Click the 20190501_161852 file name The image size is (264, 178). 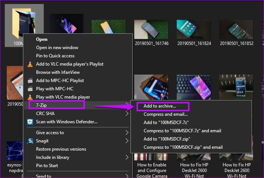(x=237, y=43)
